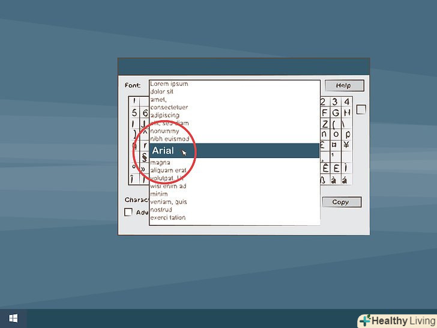Select the backslash character cell
The height and width of the screenshot is (328, 437).
347,124
